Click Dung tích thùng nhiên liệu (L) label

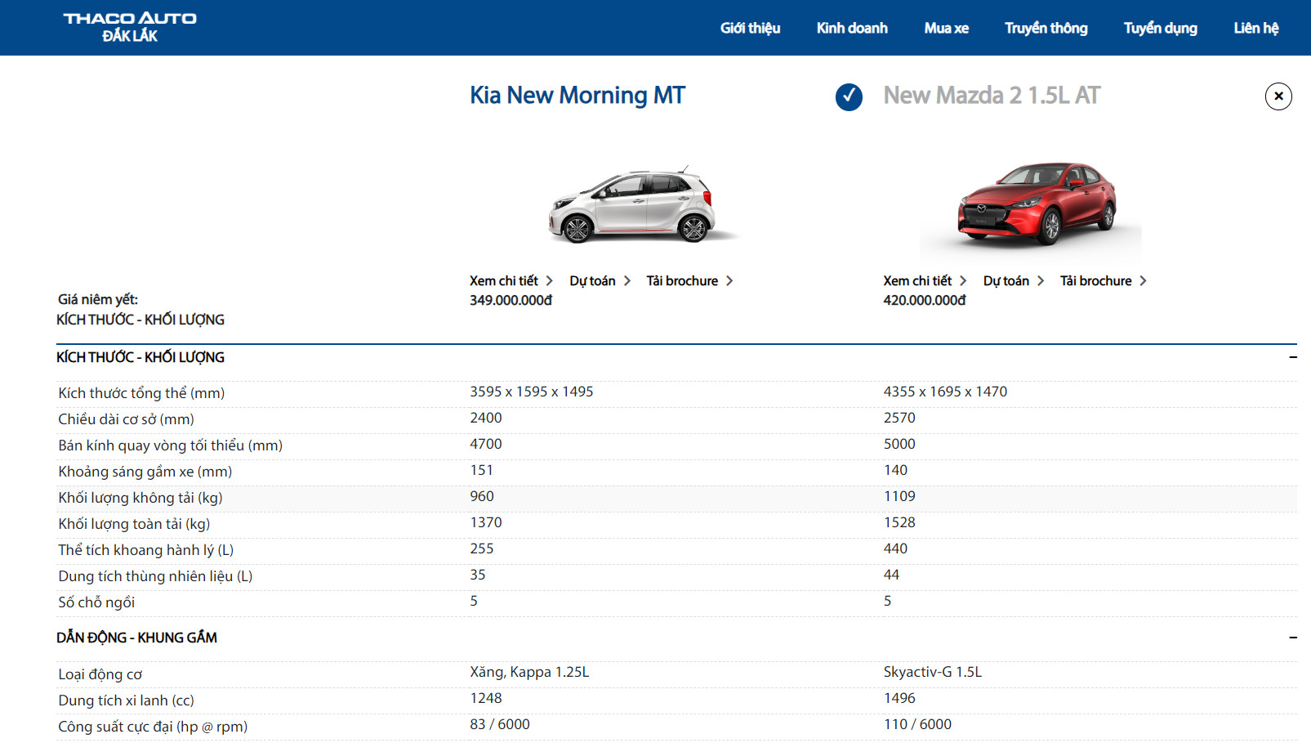(x=155, y=576)
